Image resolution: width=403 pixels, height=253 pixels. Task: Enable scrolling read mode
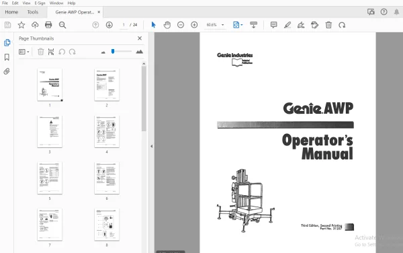253,25
